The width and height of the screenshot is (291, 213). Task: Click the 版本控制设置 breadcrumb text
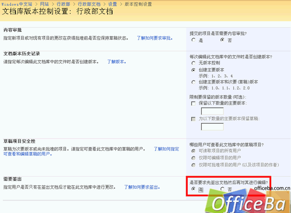point(138,4)
